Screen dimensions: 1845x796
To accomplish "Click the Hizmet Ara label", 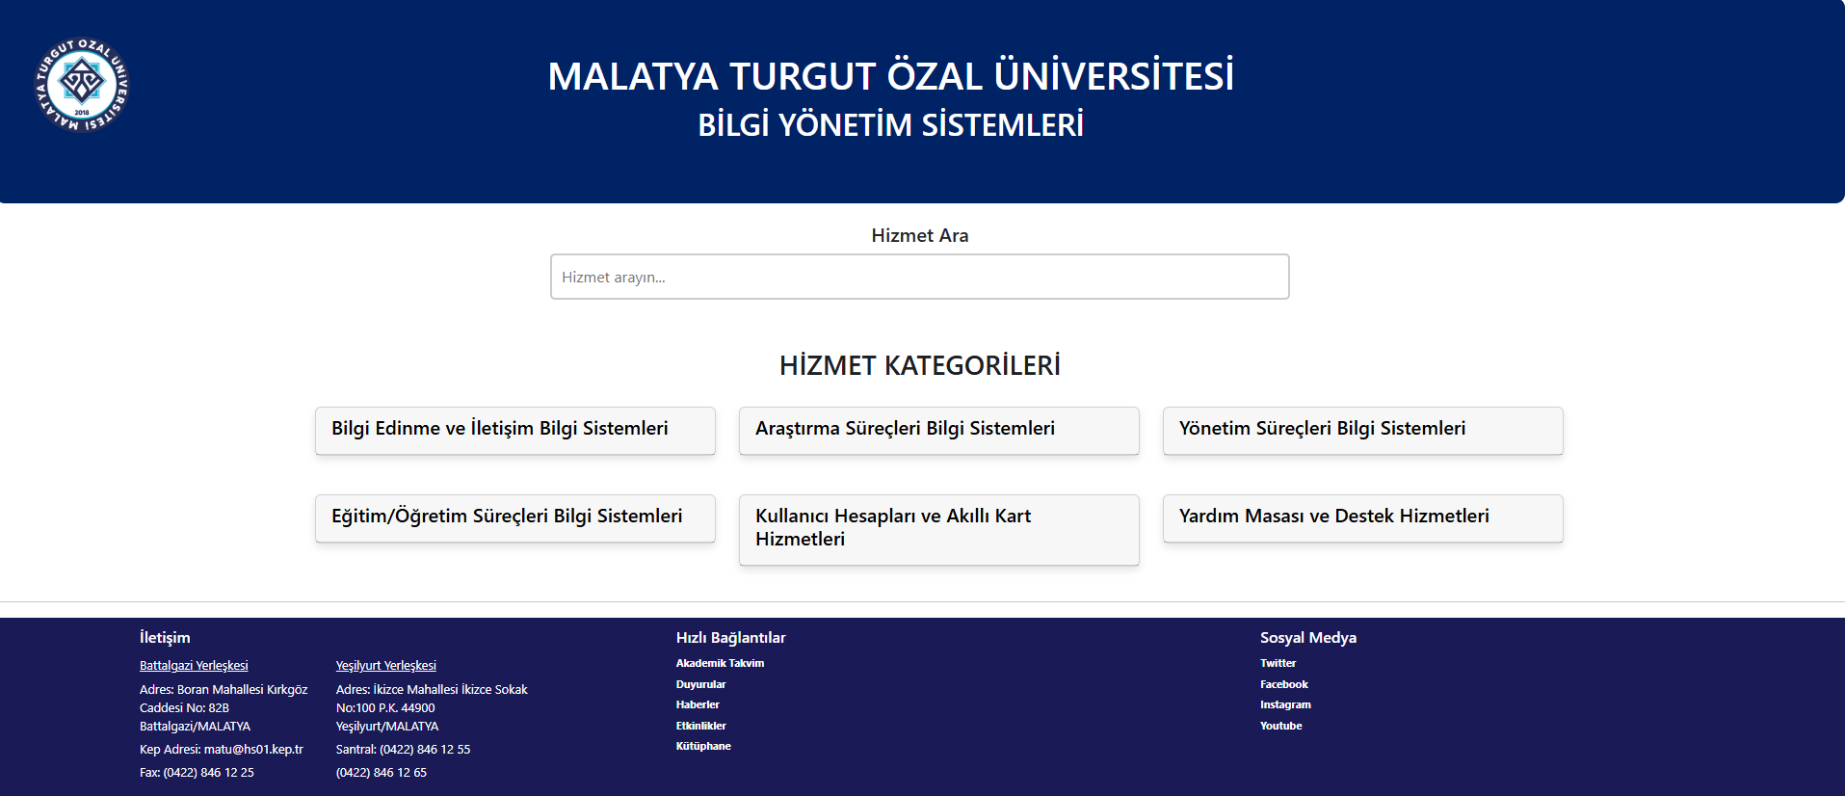I will click(x=919, y=236).
